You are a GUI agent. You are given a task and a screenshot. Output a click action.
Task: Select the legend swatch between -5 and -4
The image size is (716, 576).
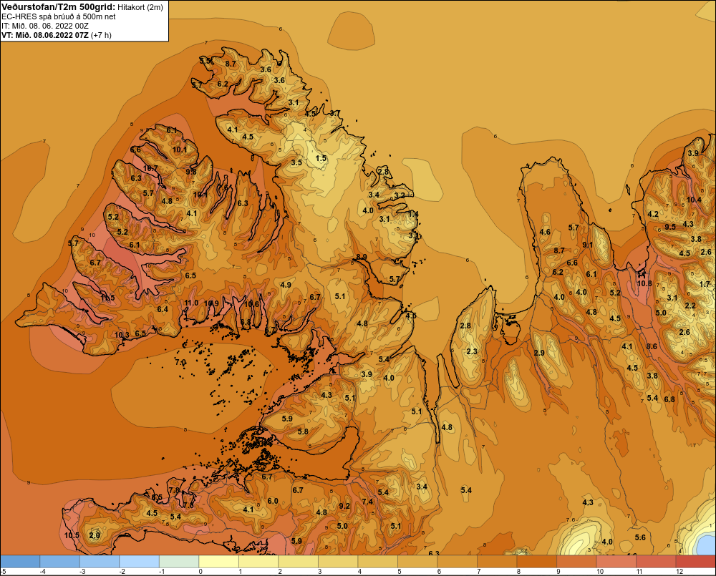pyautogui.click(x=20, y=562)
